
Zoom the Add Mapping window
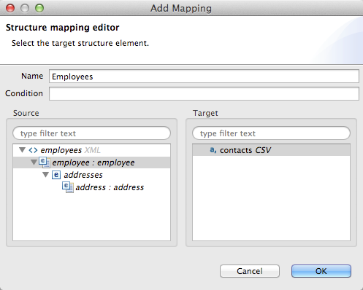coord(39,8)
